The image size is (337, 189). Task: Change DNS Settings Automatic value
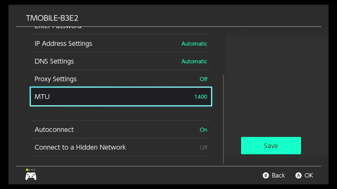click(x=194, y=61)
